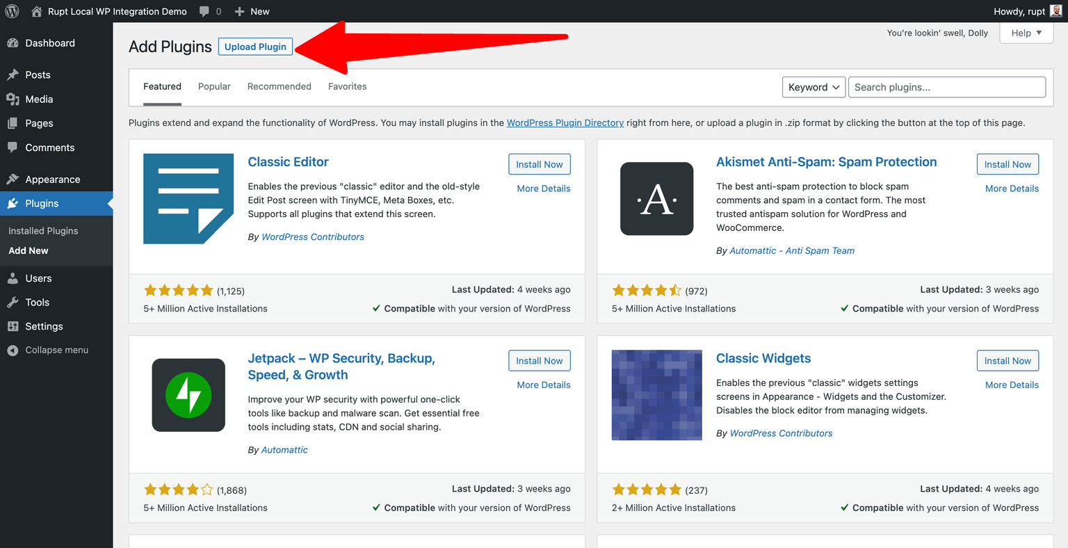Click the Users person icon
The image size is (1068, 548).
(x=13, y=278)
